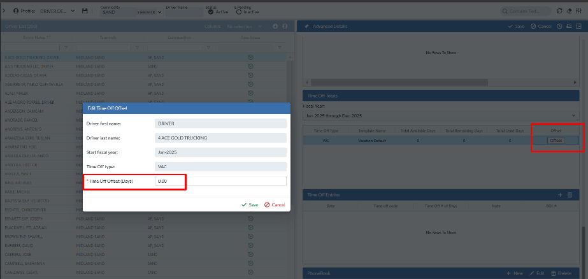Click the download arrow icon in Driver List header
Viewport: 588px width, 279px height.
[x=275, y=27]
